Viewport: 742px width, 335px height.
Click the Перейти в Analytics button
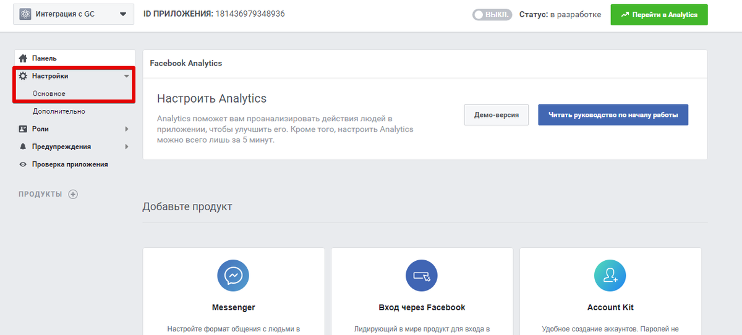(659, 14)
